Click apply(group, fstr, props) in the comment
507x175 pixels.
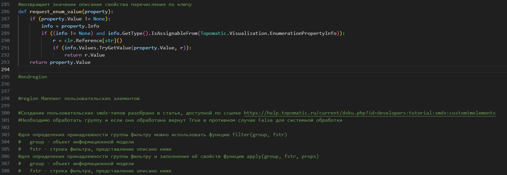[283, 156]
